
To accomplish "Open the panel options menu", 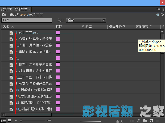I will (158, 9).
